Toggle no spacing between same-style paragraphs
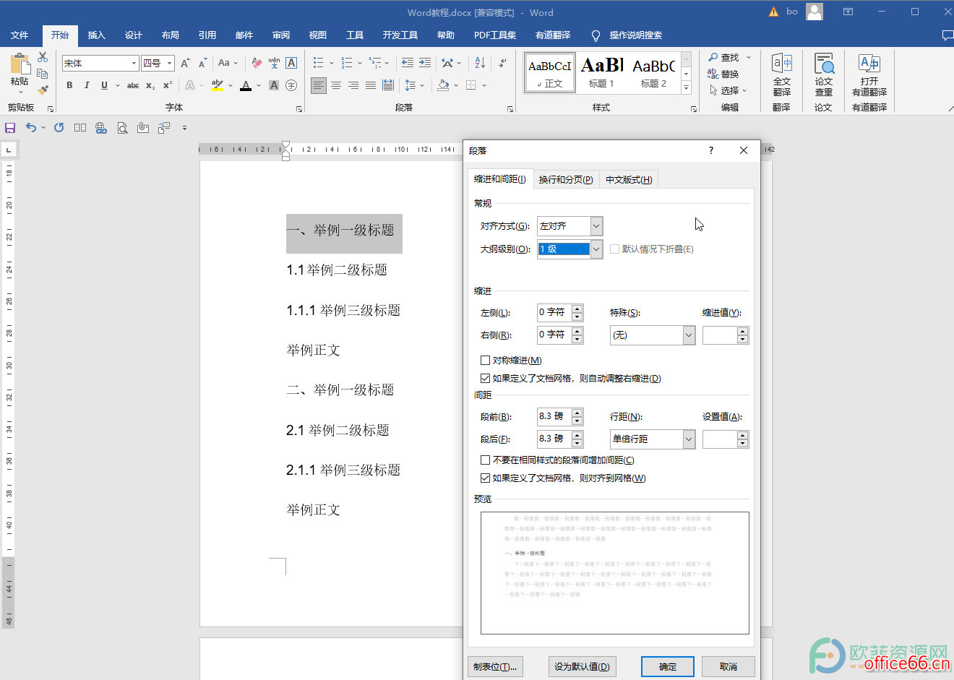Image resolution: width=954 pixels, height=680 pixels. [x=485, y=460]
